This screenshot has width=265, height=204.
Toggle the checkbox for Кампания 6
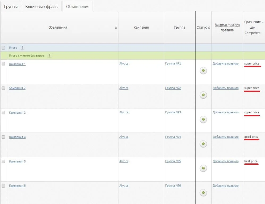(x=3, y=186)
